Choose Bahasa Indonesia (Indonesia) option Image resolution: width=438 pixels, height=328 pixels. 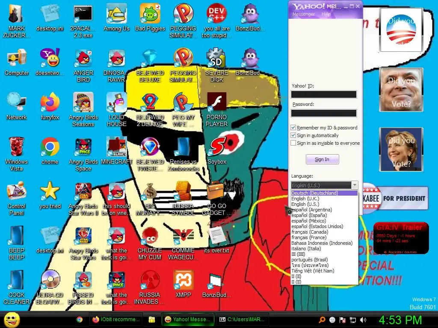tap(324, 243)
